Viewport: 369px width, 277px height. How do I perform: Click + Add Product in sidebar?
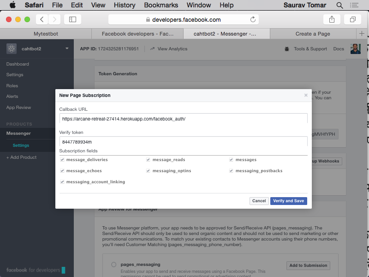pos(21,157)
